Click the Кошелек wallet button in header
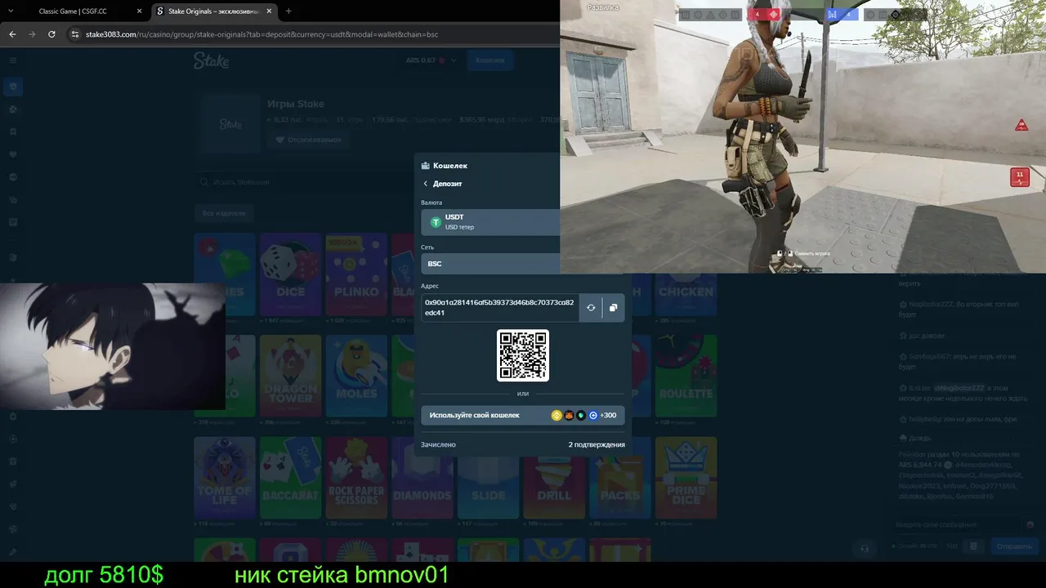 coord(489,60)
